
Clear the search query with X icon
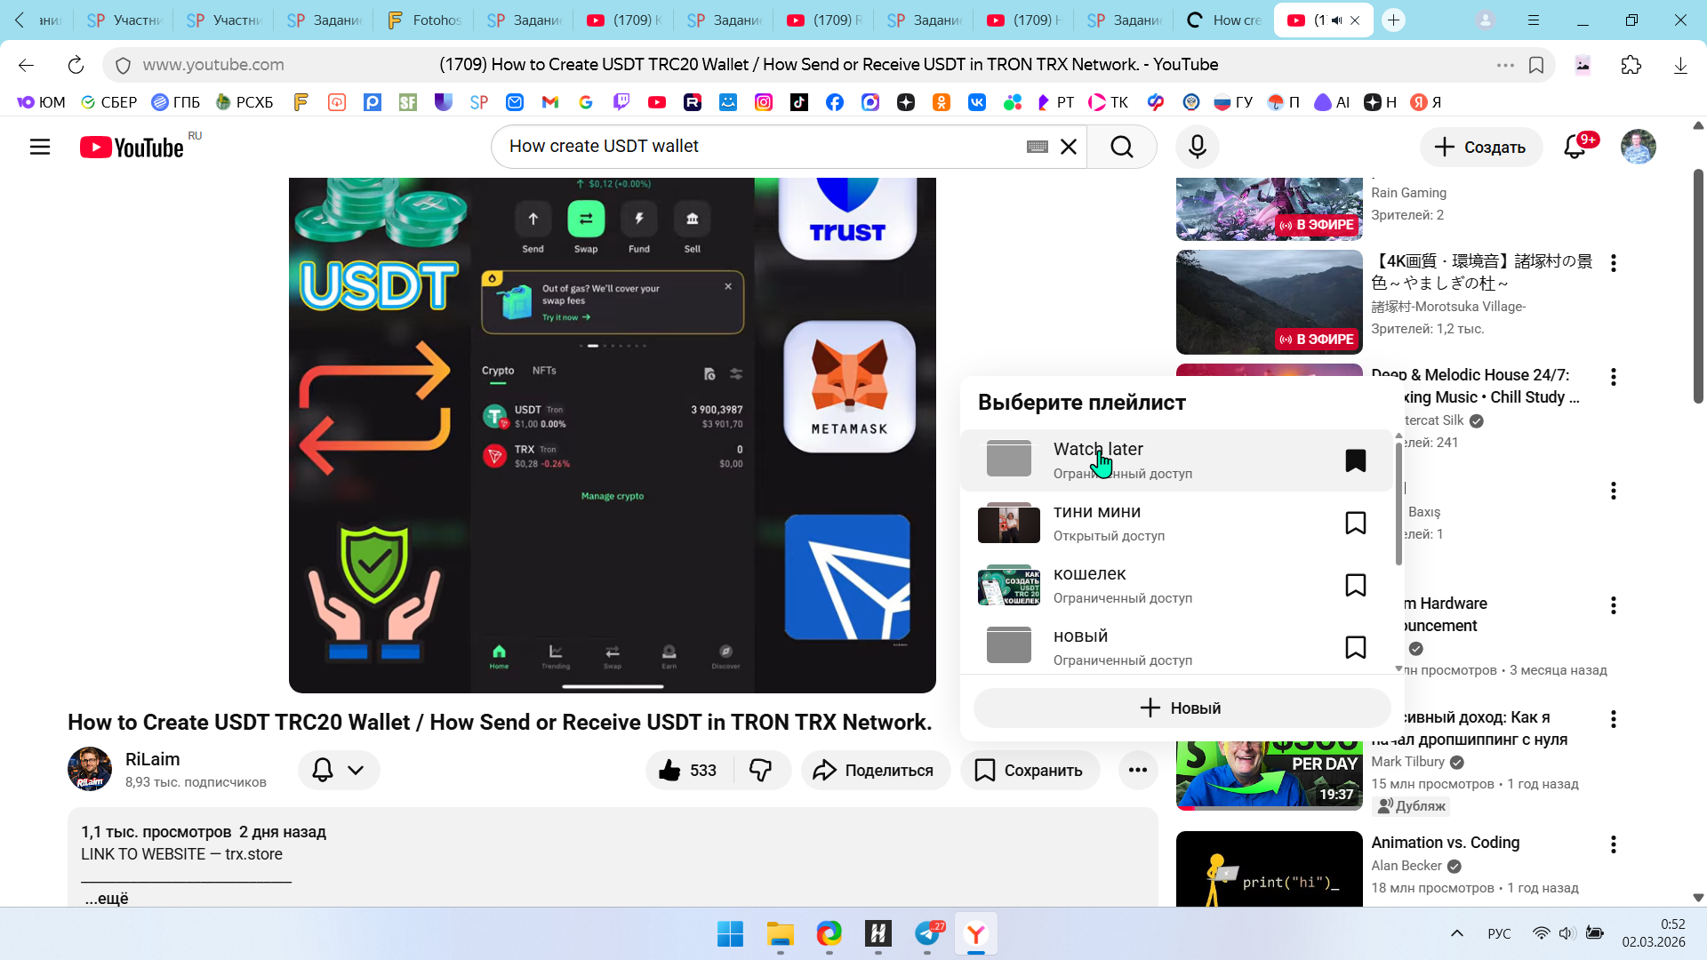(x=1069, y=147)
